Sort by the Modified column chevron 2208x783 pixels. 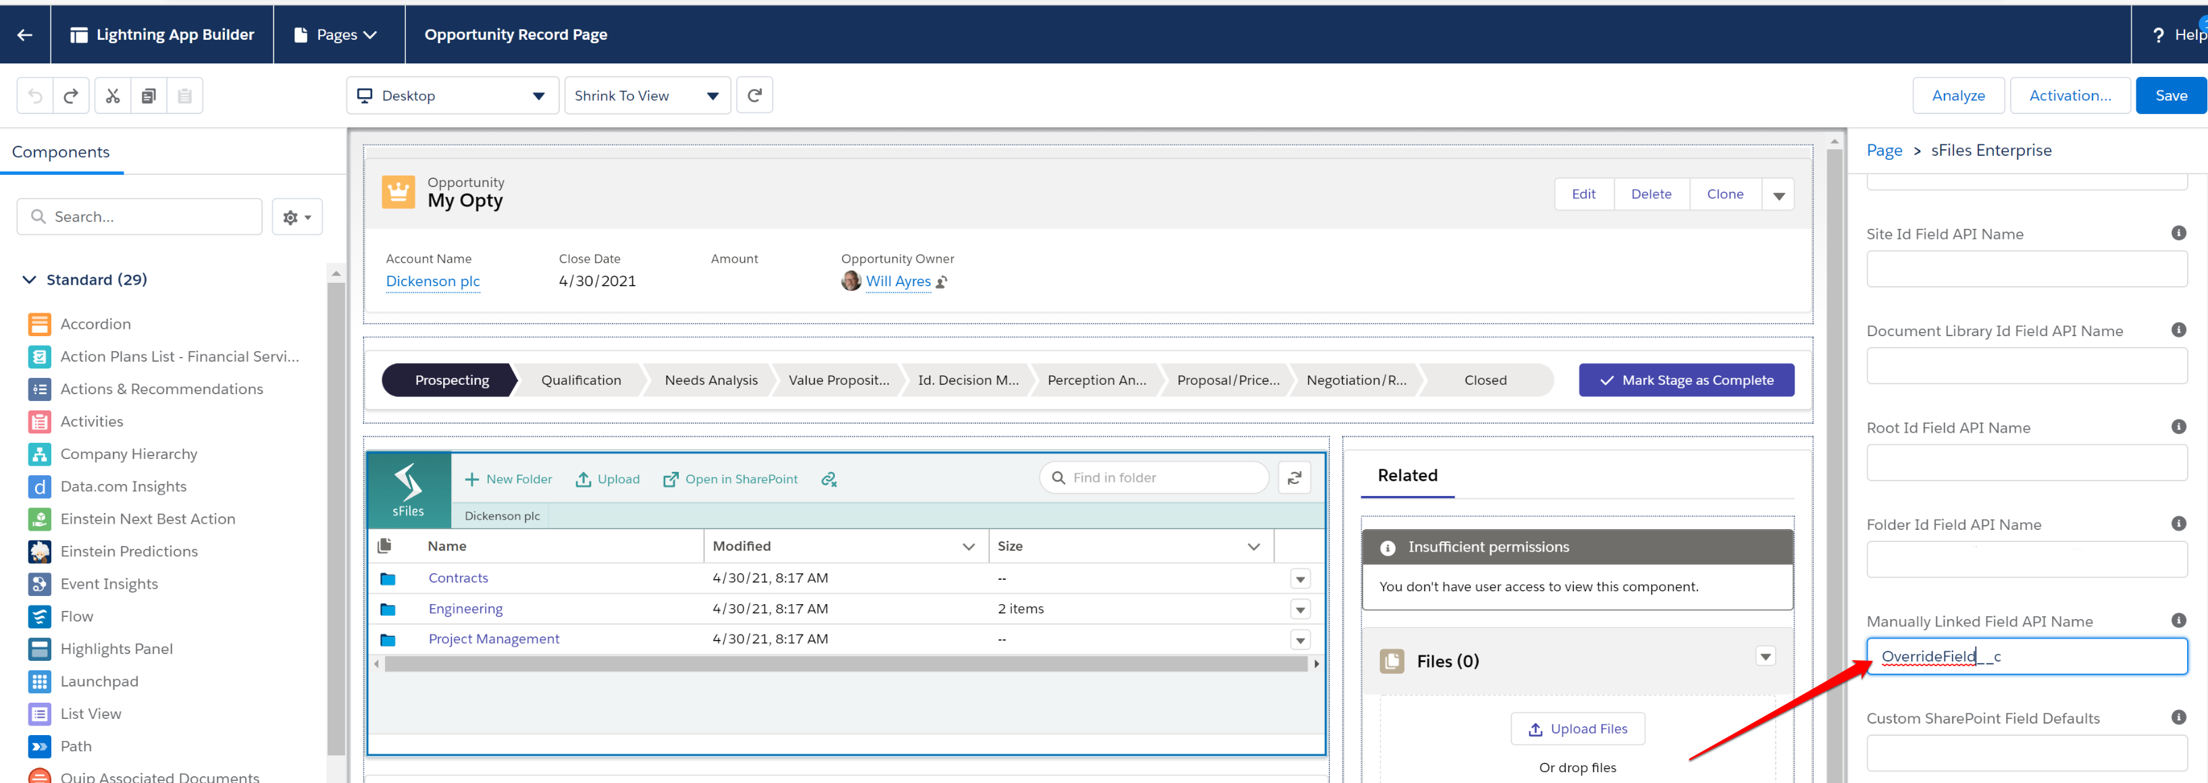click(969, 547)
